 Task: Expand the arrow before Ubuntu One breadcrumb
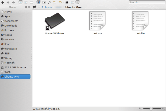click(x=63, y=7)
